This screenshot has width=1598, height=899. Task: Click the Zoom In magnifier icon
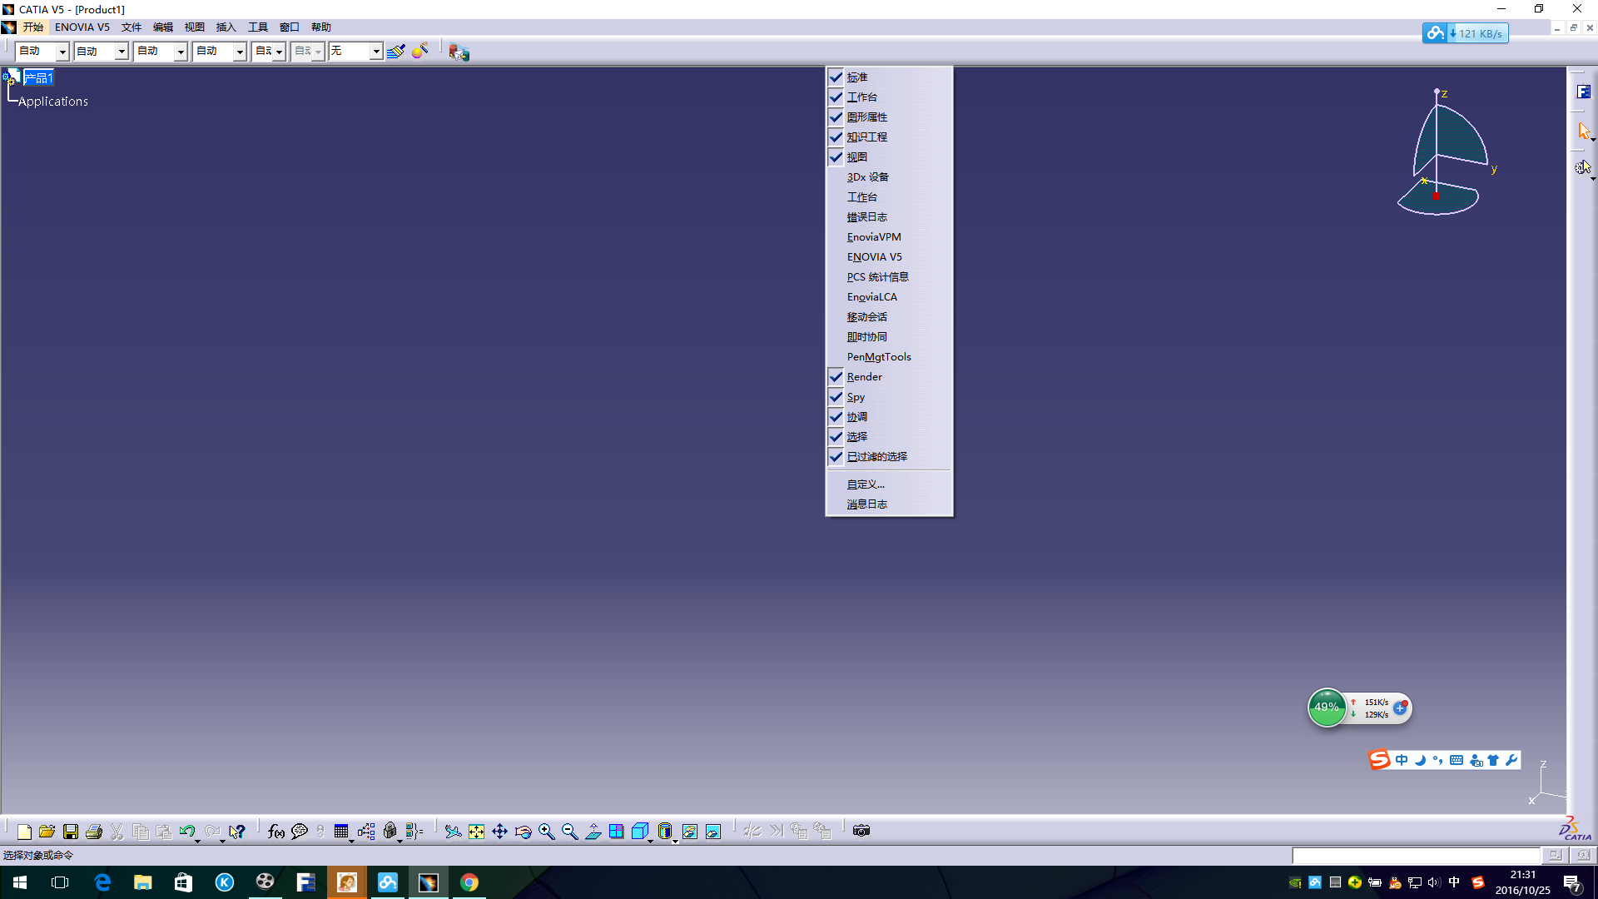click(x=546, y=831)
